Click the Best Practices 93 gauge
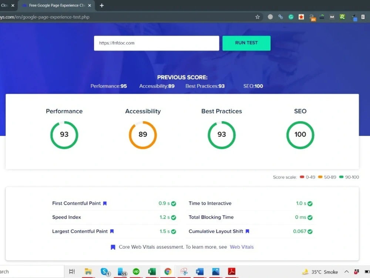Screen dimensions: 370x278 click(x=222, y=135)
